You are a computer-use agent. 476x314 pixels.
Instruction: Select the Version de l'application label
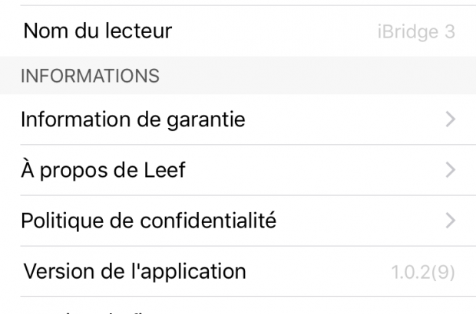(135, 271)
